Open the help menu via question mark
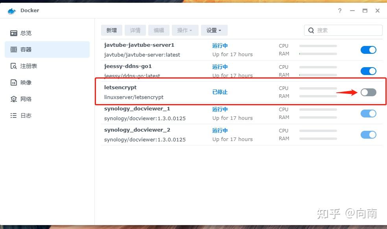The height and width of the screenshot is (229, 387). 339,11
